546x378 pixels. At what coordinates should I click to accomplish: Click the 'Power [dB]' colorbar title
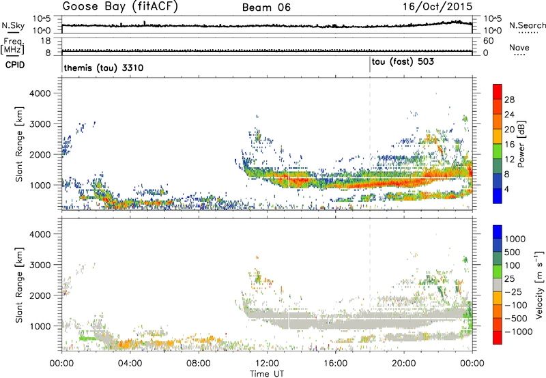point(521,144)
